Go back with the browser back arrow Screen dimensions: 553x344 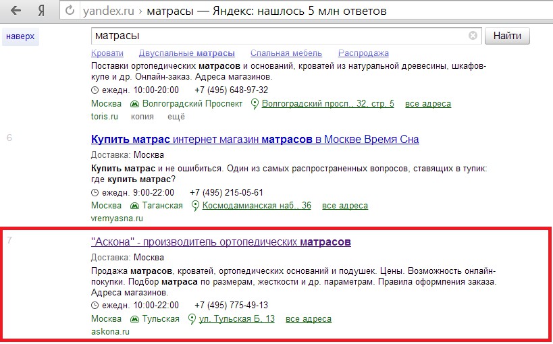(16, 11)
